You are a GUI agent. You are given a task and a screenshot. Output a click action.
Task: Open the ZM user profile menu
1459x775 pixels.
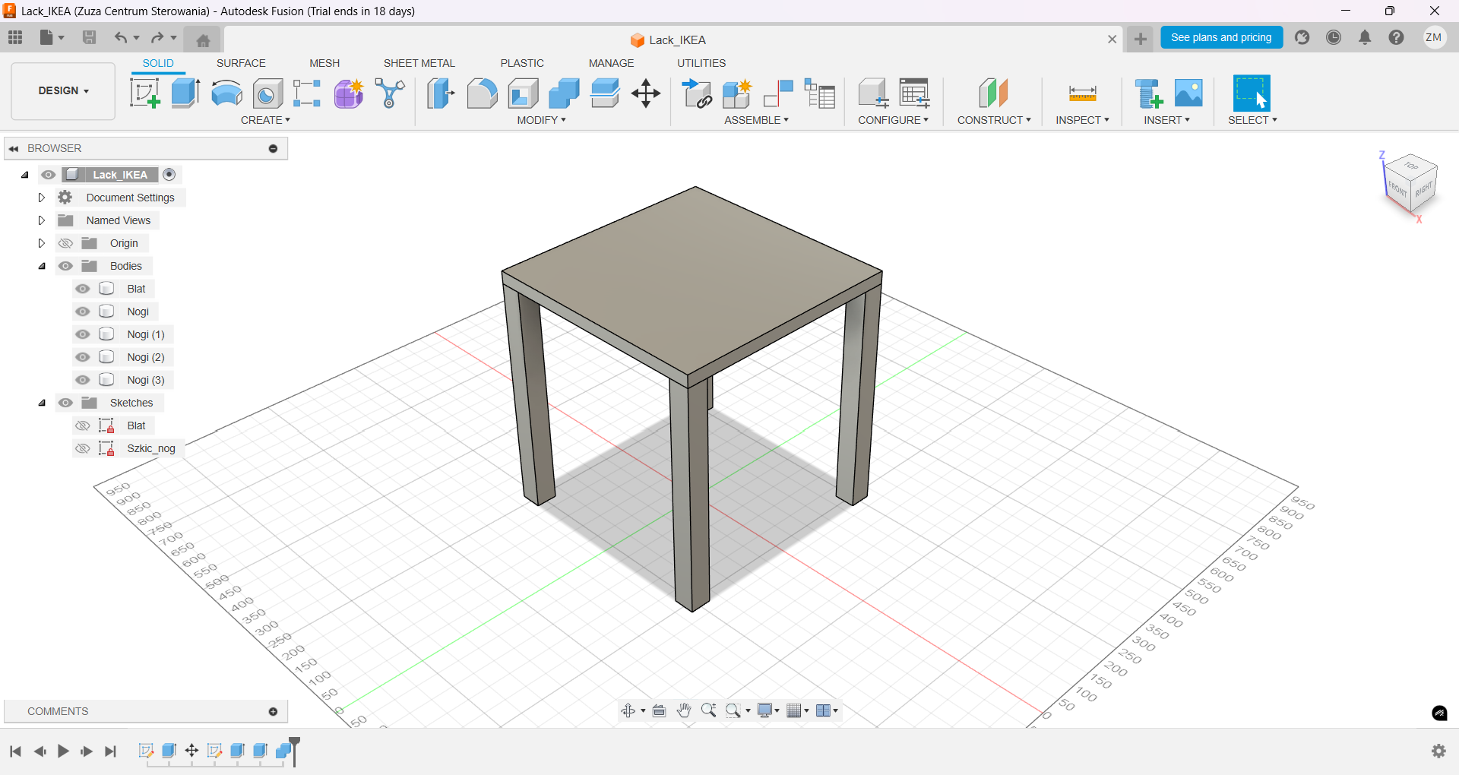click(1434, 37)
